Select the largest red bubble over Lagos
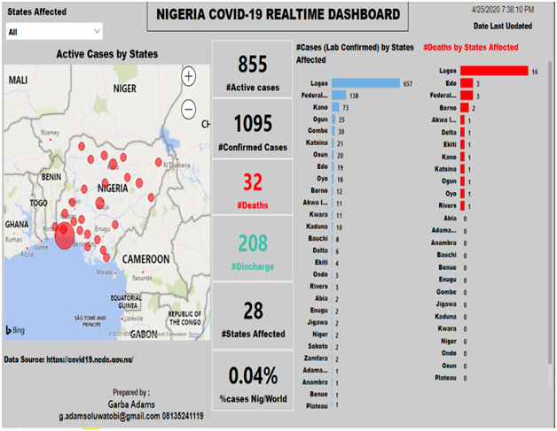 click(x=64, y=236)
